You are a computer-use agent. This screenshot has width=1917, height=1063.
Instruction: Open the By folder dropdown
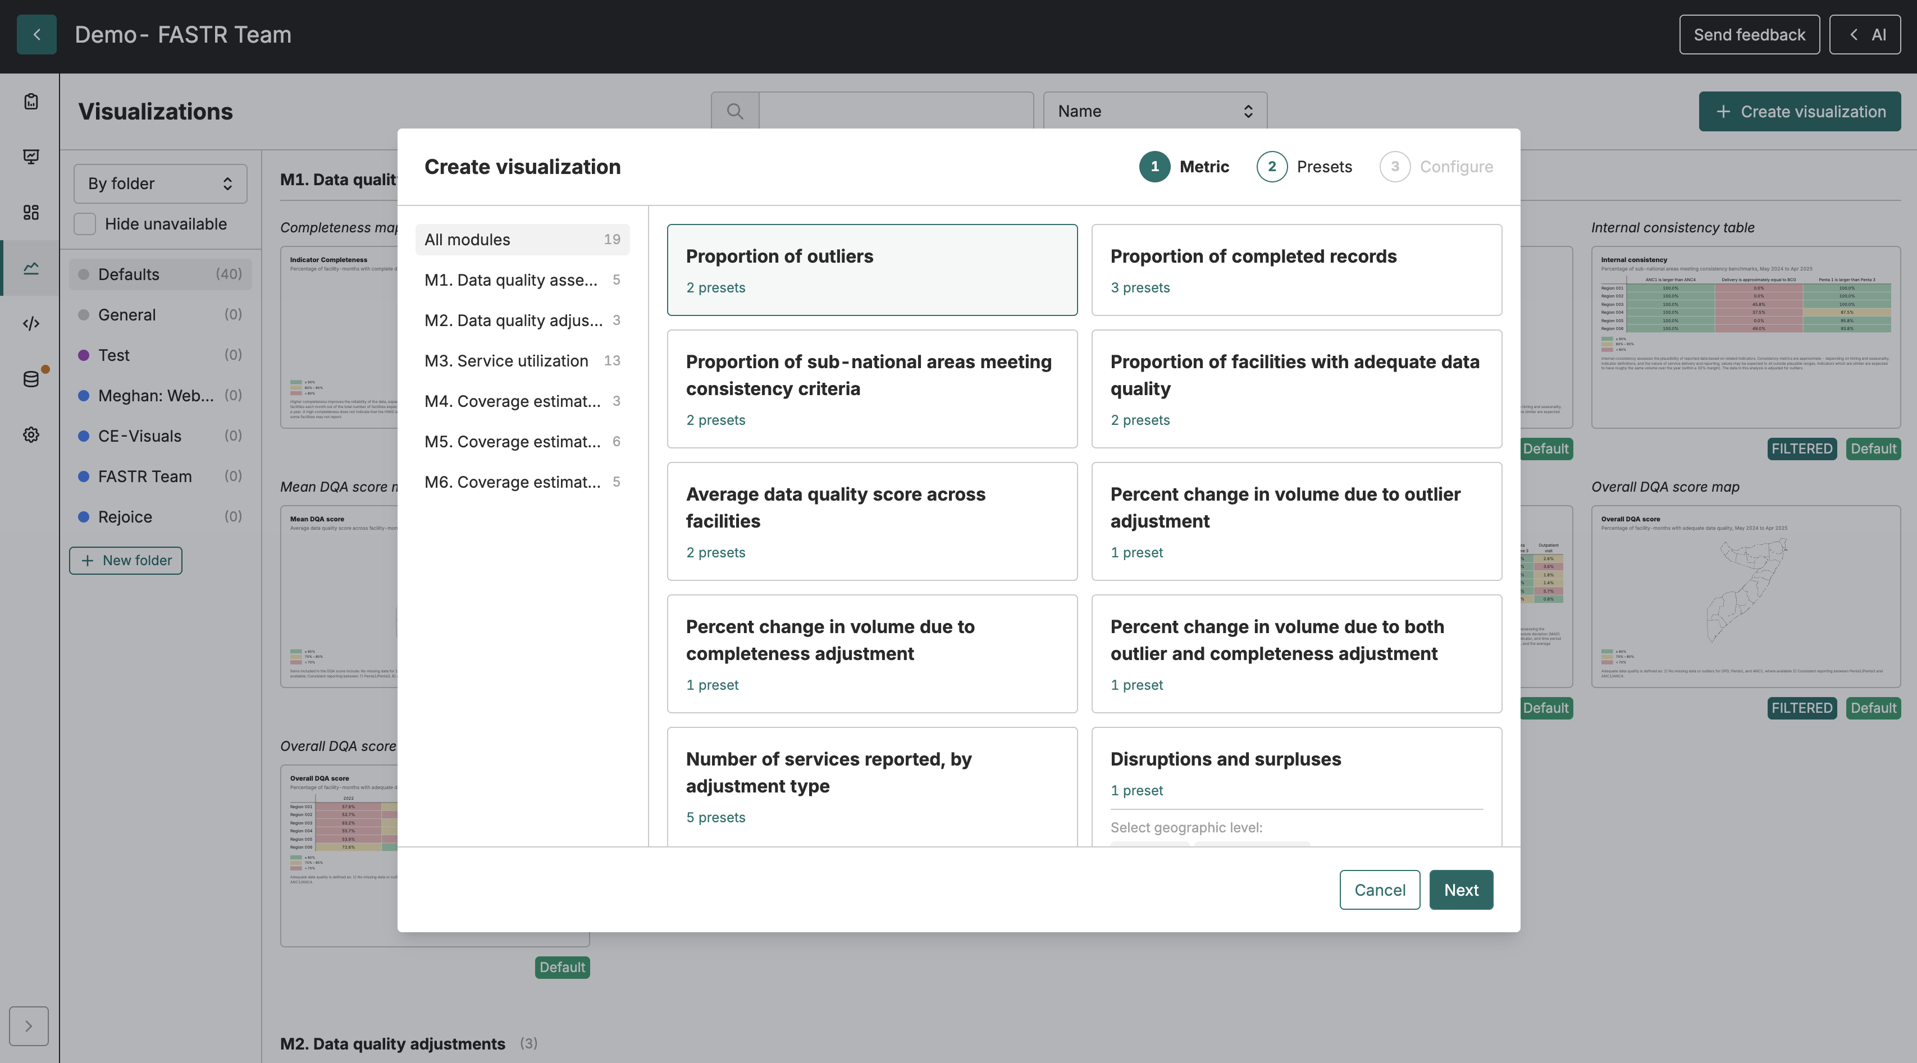pyautogui.click(x=160, y=184)
